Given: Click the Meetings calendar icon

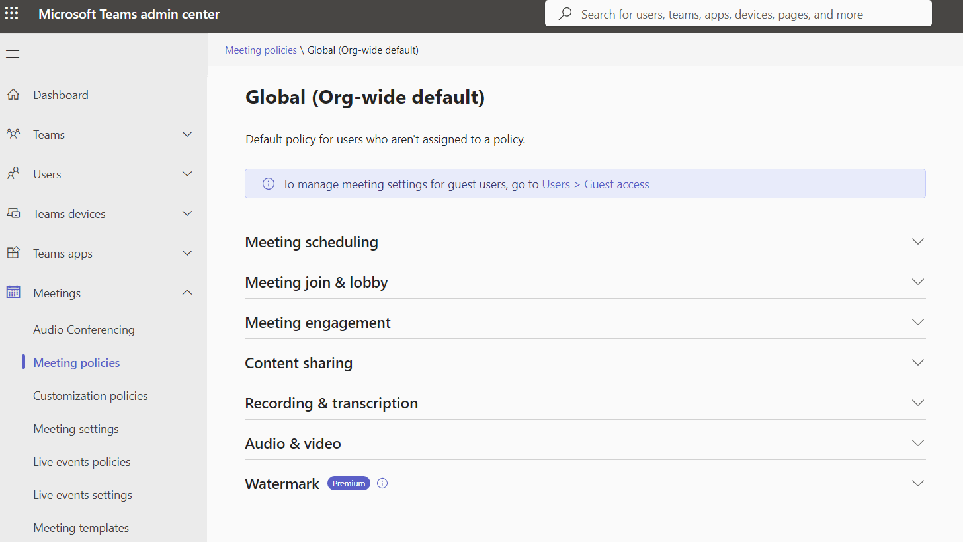Looking at the screenshot, I should pos(13,292).
